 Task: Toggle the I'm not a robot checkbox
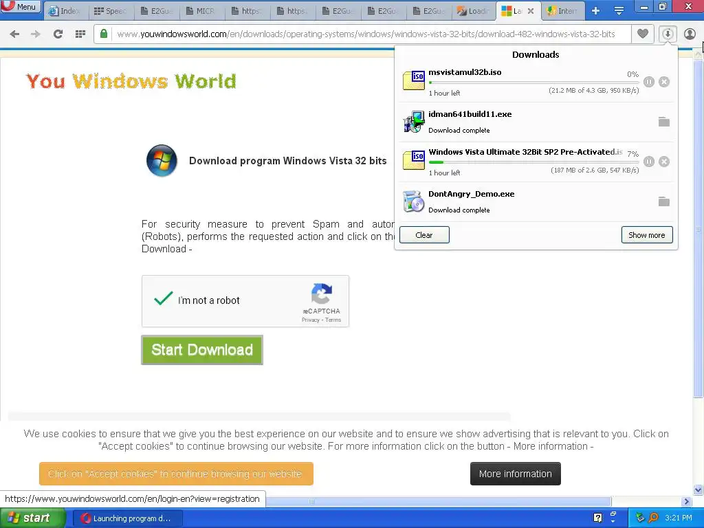coord(163,298)
